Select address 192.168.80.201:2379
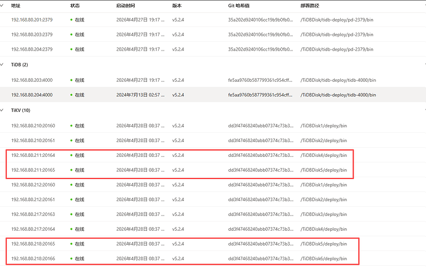This screenshot has width=426, height=272. point(31,20)
